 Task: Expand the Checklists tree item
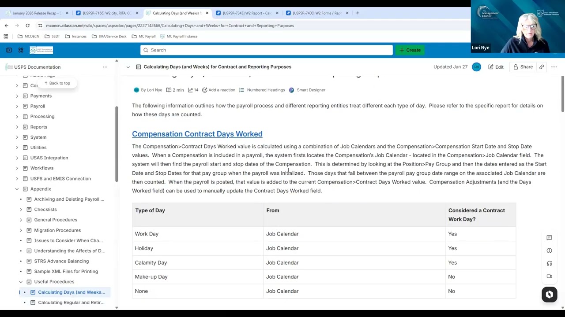click(x=21, y=210)
